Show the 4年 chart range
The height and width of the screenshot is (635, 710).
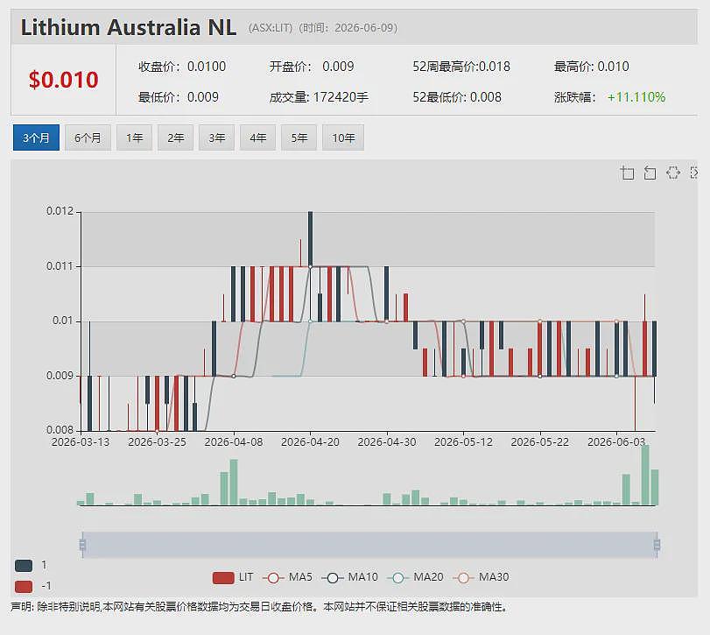click(258, 138)
